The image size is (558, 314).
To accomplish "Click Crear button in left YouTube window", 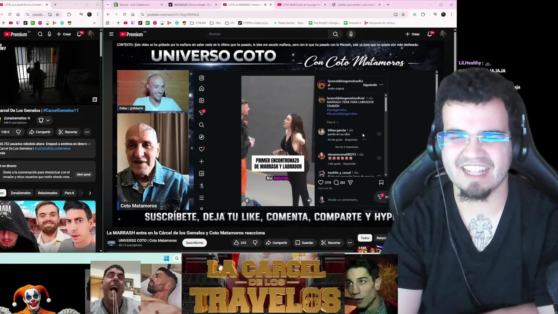I will click(64, 34).
